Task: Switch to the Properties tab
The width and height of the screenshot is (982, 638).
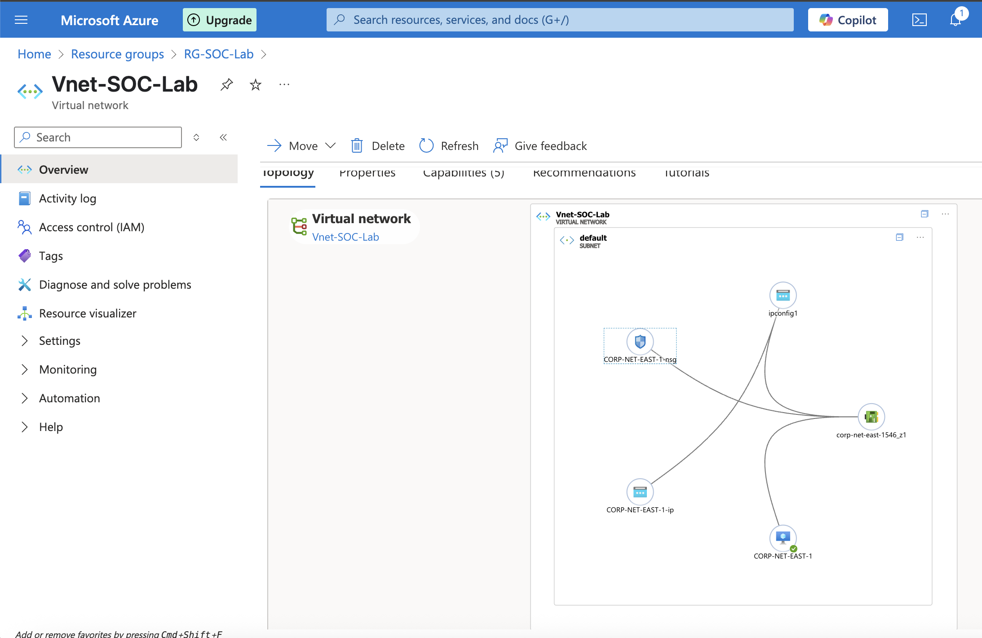Action: [x=367, y=173]
